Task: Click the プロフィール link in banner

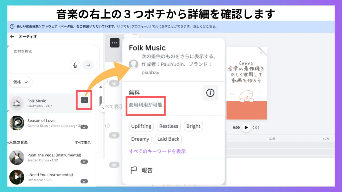Action: pyautogui.click(x=140, y=26)
